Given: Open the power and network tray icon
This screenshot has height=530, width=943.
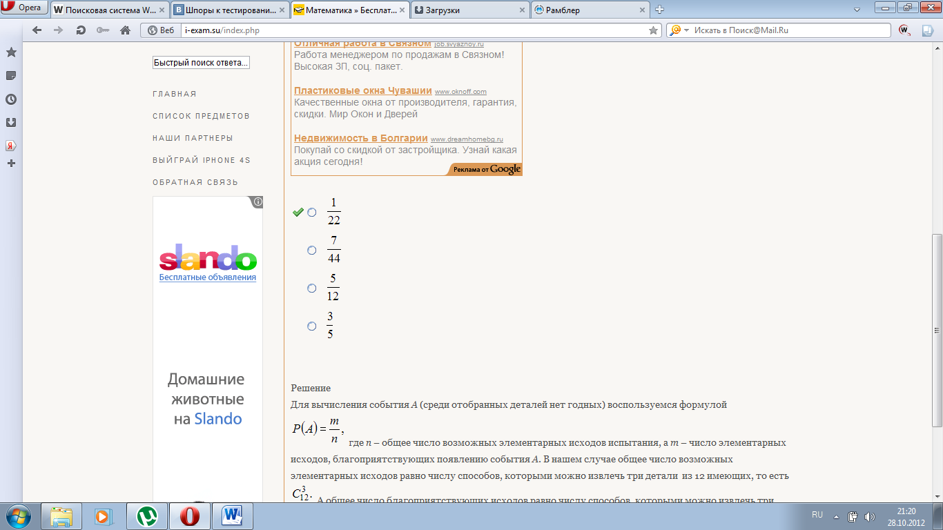Looking at the screenshot, I should coord(853,516).
